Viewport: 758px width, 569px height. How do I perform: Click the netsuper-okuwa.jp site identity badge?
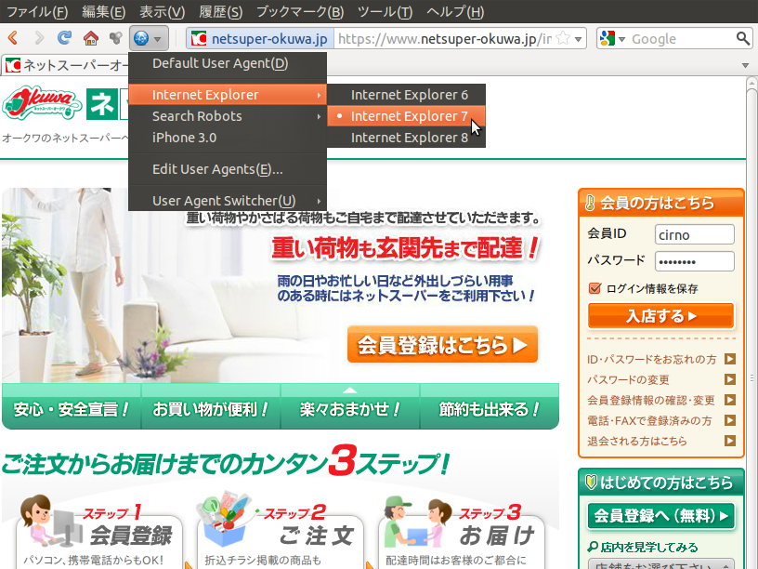click(259, 39)
